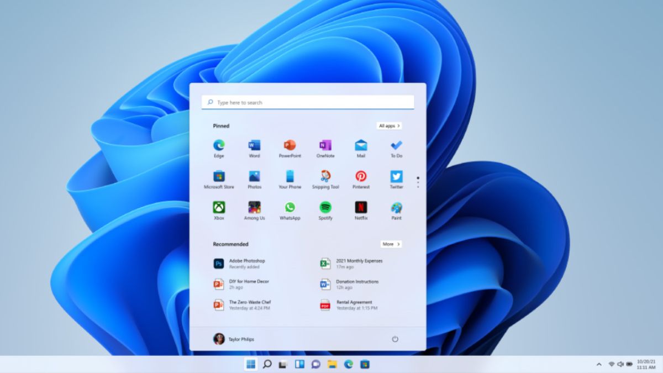Click the battery tray icon
663x373 pixels.
[629, 364]
